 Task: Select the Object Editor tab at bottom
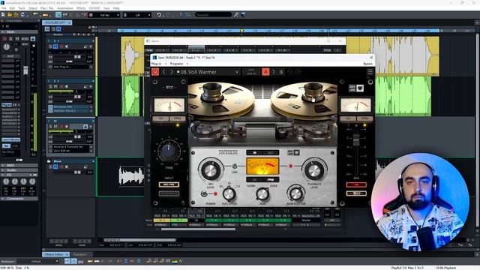click(55, 254)
